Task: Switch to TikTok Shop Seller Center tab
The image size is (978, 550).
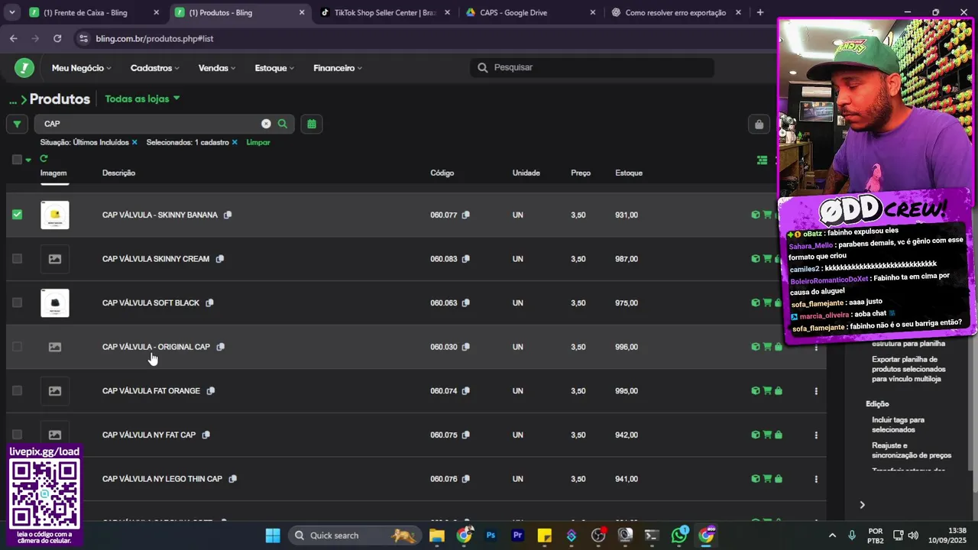Action: point(385,12)
